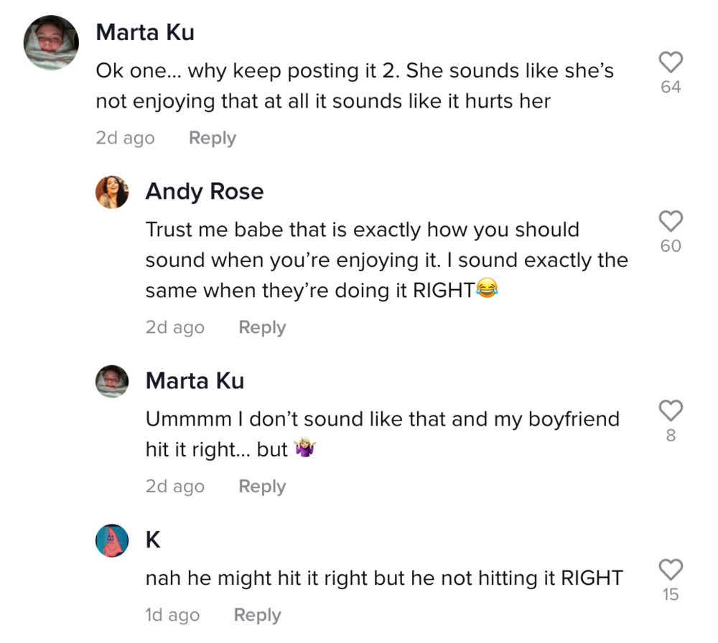
Task: Open Andy Rose's profile avatar
Action: (x=112, y=192)
